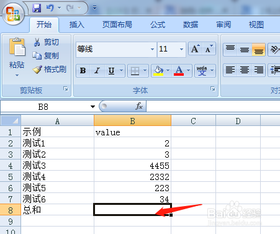
Task: Open the Office button menu
Action: click(14, 14)
